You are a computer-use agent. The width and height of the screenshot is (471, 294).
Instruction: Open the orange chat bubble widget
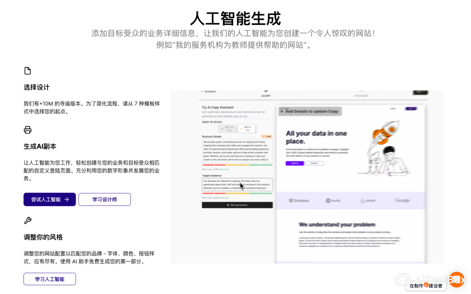pyautogui.click(x=457, y=279)
